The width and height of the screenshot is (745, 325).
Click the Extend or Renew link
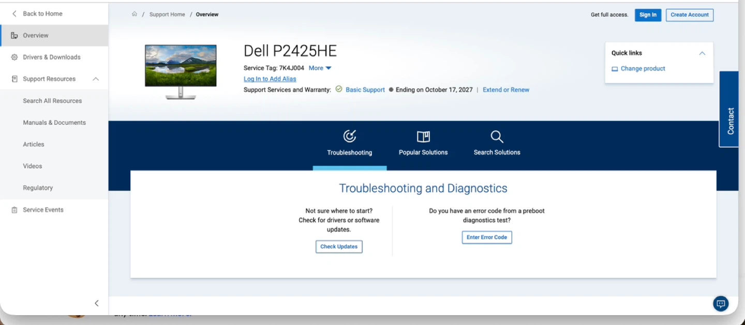(506, 90)
